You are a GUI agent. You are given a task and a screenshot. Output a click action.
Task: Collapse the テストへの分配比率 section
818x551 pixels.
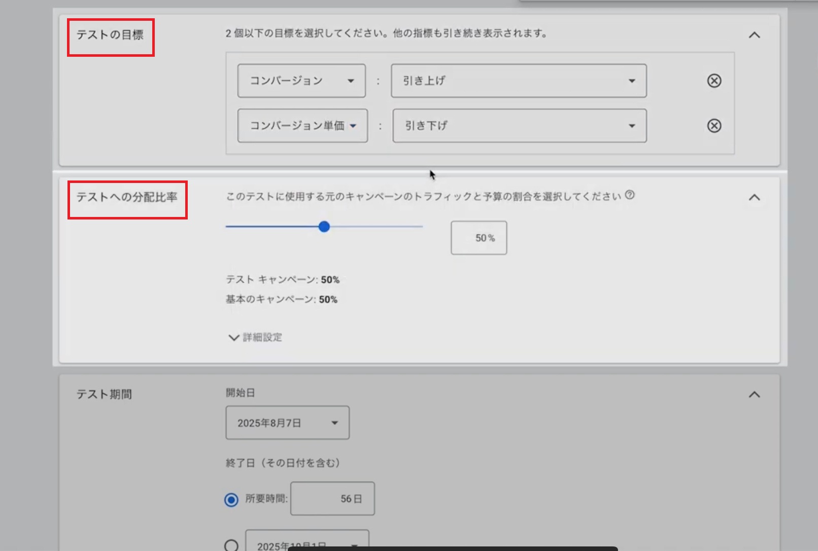point(754,197)
